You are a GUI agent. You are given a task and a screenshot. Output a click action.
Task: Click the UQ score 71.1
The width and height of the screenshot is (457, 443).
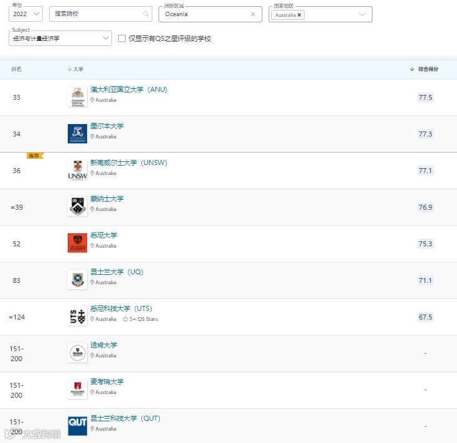tap(425, 280)
